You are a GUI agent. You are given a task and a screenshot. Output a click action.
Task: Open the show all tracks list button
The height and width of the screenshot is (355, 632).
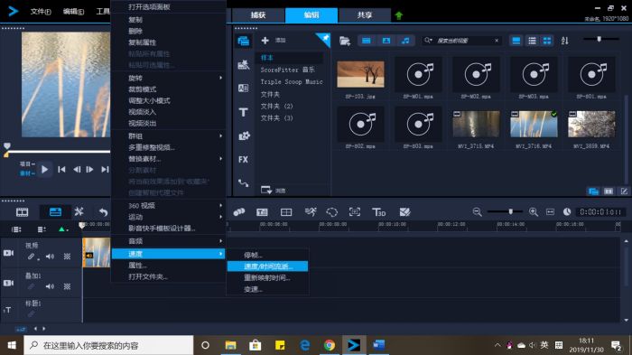16,229
